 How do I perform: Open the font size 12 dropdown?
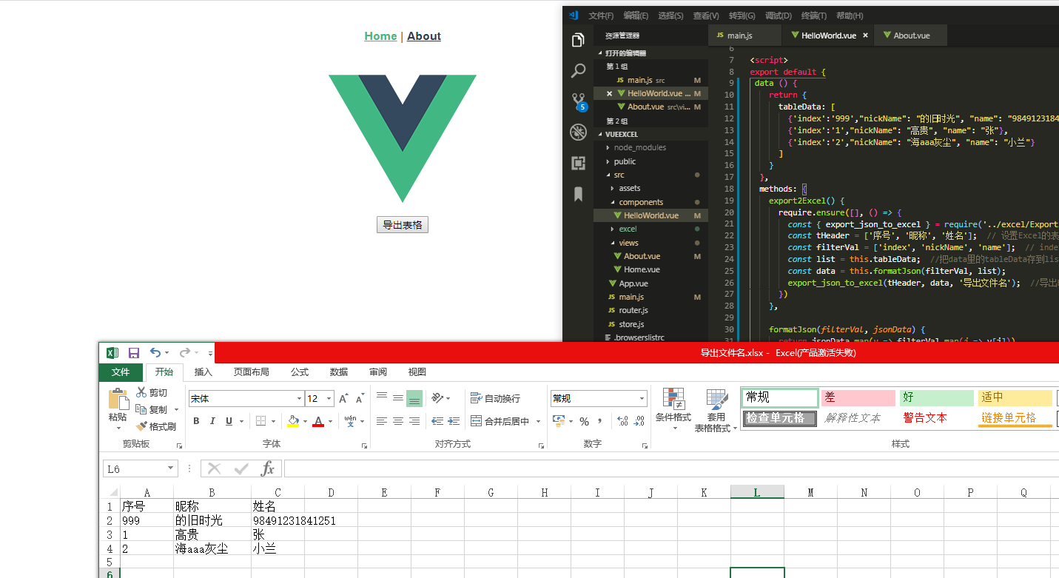[x=329, y=398]
